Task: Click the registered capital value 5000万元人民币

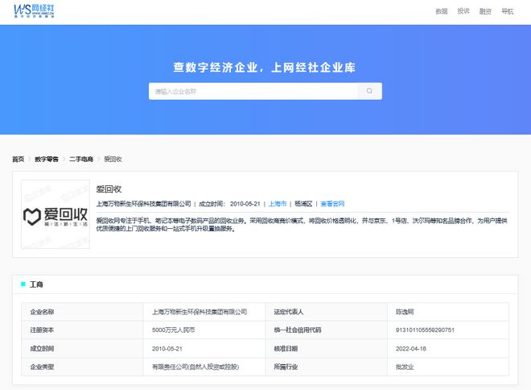Action: pyautogui.click(x=174, y=330)
